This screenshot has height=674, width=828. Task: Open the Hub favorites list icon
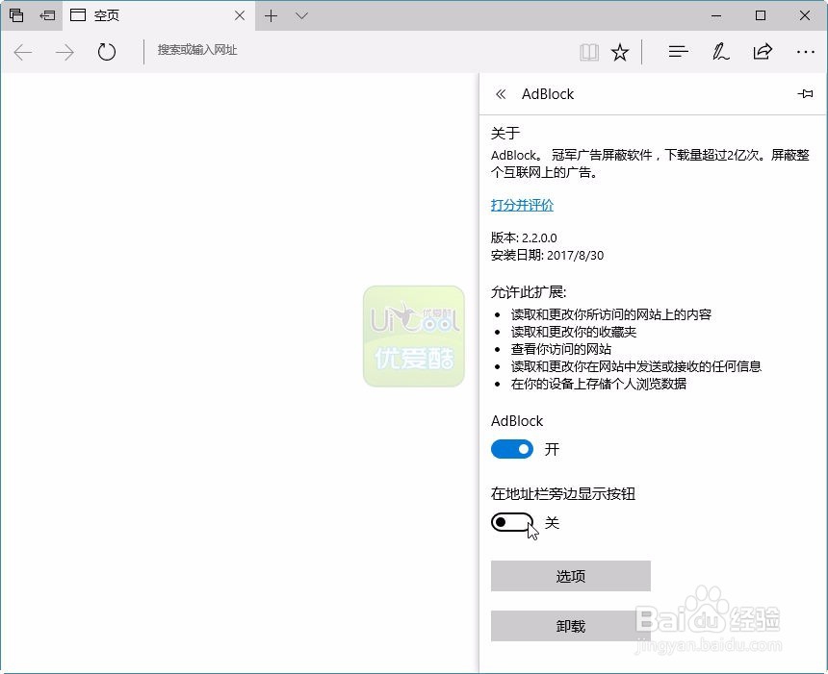(678, 52)
